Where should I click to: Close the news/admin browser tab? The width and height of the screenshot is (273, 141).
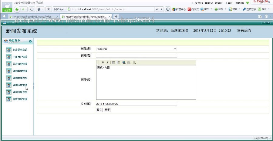(109, 17)
